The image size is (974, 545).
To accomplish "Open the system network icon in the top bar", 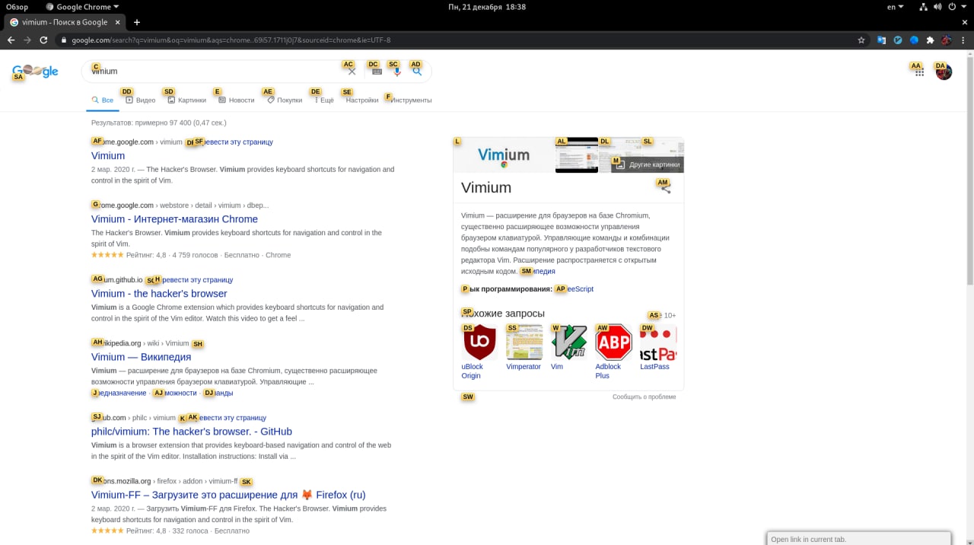I will click(x=923, y=7).
